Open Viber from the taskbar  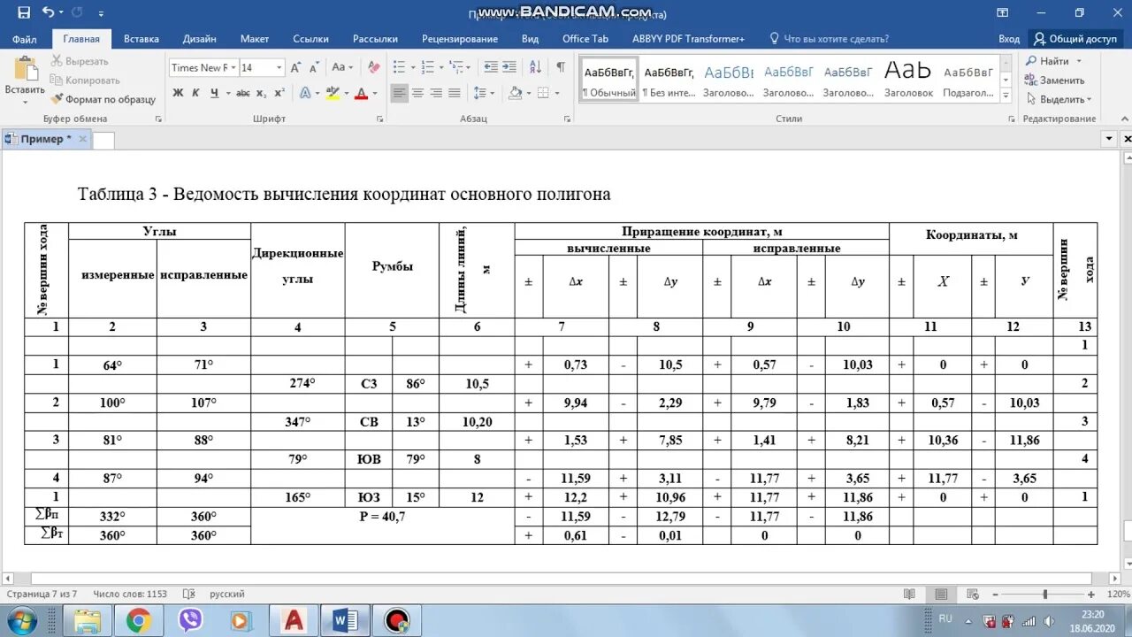189,621
